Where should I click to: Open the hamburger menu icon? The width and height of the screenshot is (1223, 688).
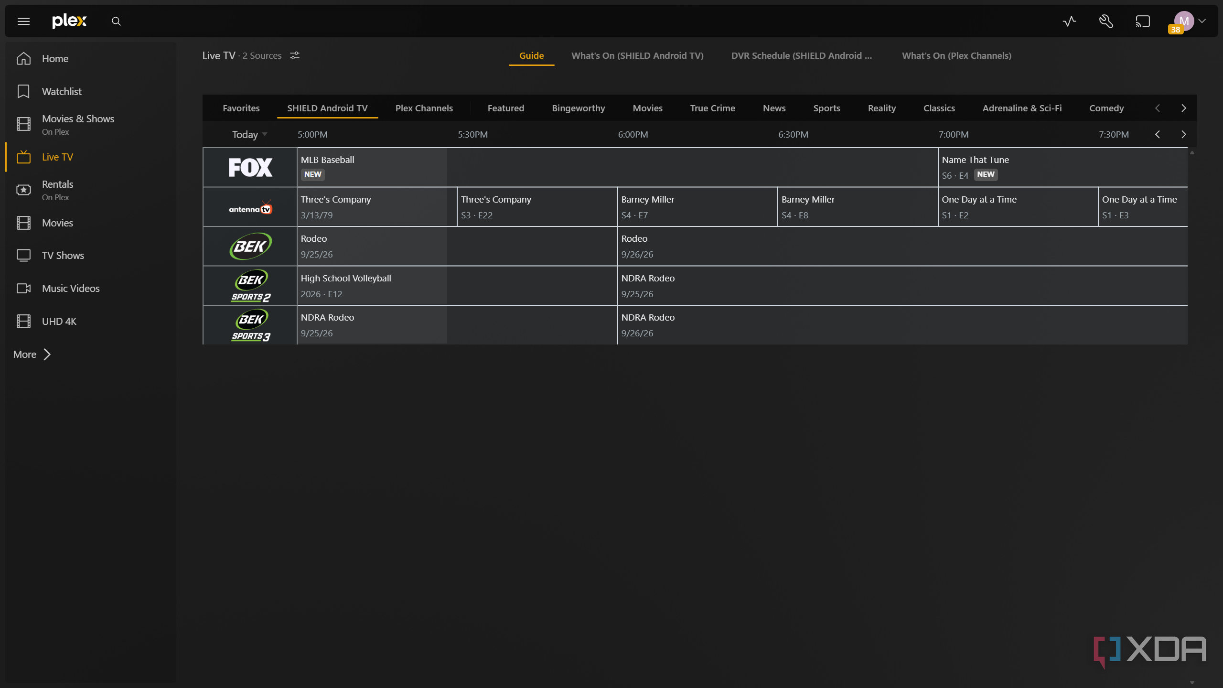[x=23, y=21]
